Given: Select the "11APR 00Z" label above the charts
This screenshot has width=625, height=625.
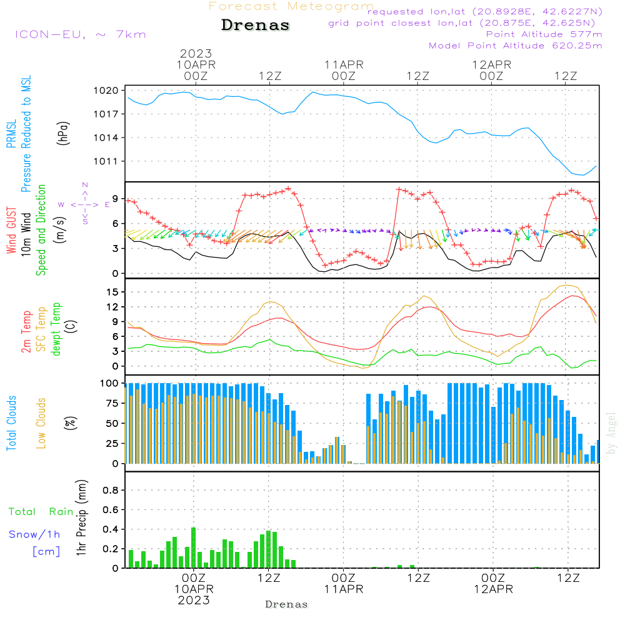Looking at the screenshot, I should pyautogui.click(x=344, y=70).
